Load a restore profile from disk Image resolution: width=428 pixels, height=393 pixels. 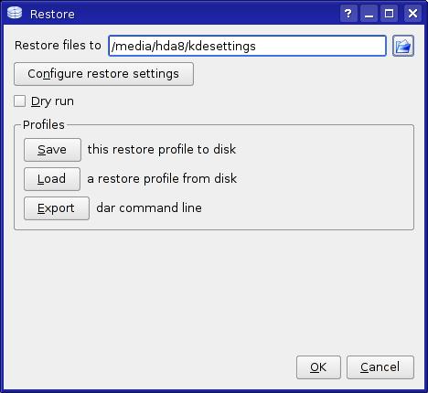coord(52,179)
